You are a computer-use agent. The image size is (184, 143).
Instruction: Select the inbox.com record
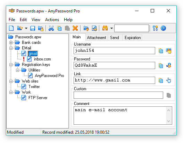pos(42,59)
